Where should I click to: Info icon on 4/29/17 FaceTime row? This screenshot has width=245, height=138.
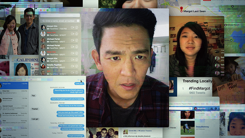click(77, 73)
